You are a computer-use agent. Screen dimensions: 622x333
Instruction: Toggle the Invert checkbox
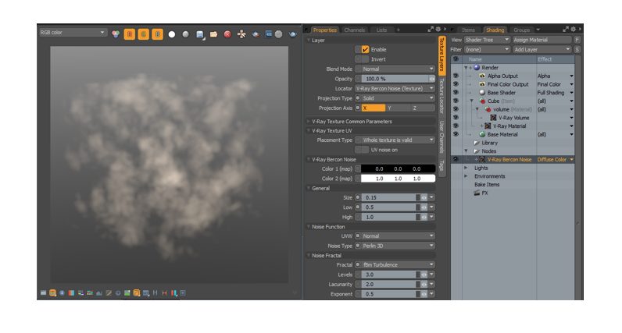tap(366, 59)
